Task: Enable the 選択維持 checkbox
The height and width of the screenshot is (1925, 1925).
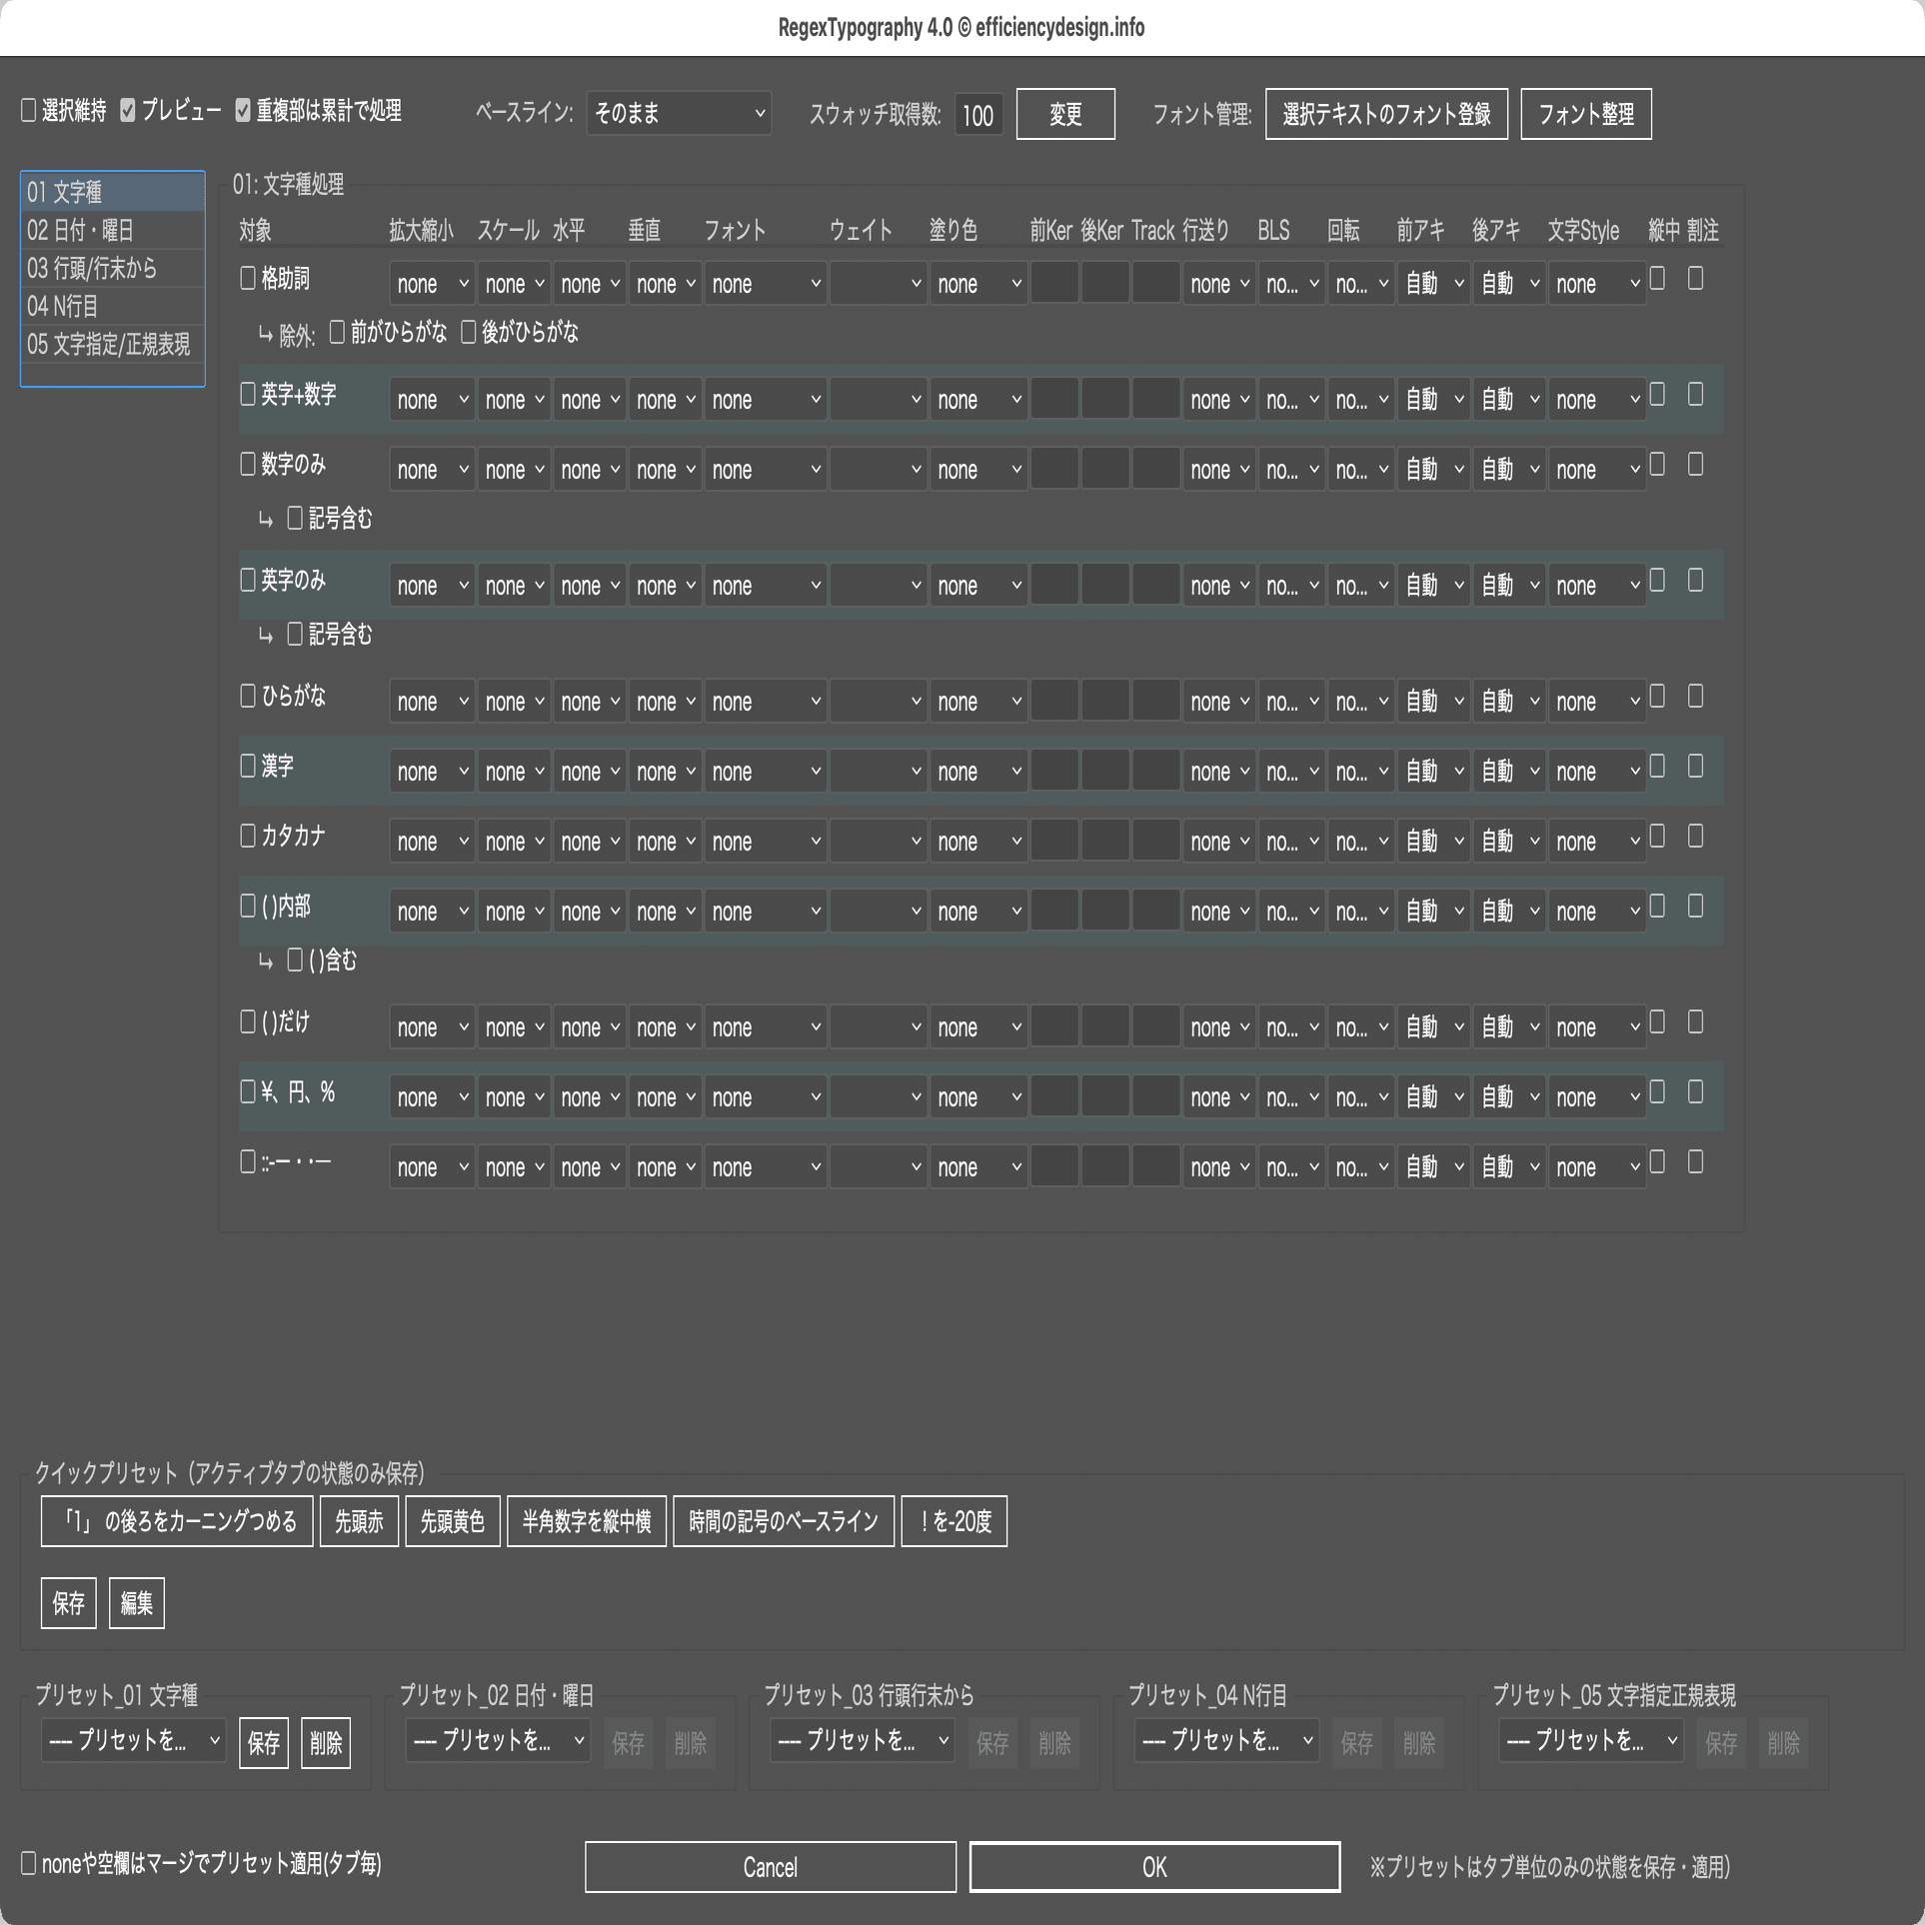Action: tap(27, 112)
